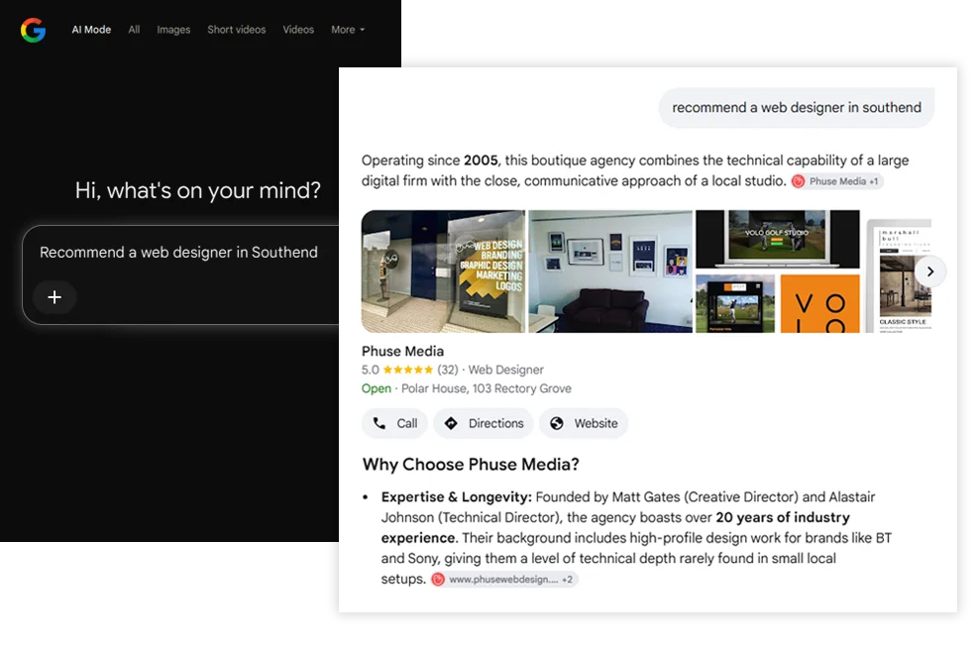This screenshot has height=651, width=978.
Task: Open the orange VOLO logo thumbnail
Action: 819,303
